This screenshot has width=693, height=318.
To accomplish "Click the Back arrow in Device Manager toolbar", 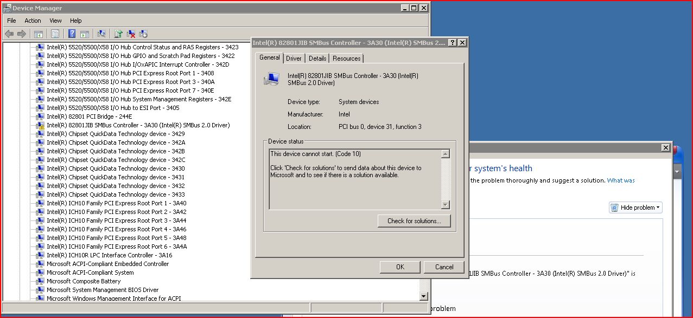I will (9, 34).
